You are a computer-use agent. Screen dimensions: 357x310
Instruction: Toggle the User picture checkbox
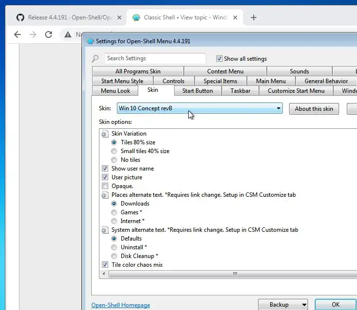coord(105,177)
